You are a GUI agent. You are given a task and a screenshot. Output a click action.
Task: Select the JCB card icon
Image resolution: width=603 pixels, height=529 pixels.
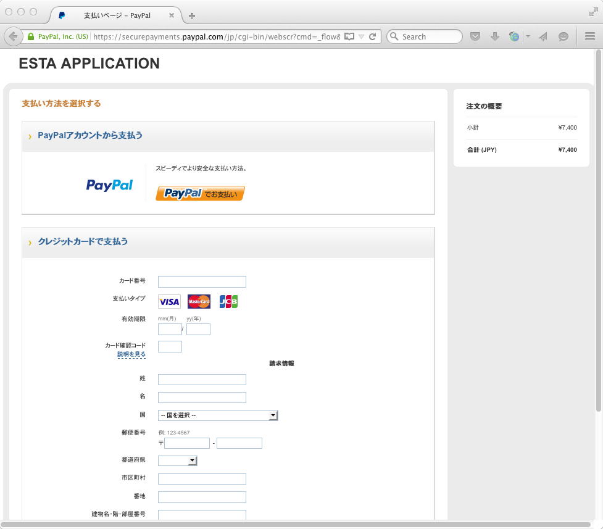228,302
